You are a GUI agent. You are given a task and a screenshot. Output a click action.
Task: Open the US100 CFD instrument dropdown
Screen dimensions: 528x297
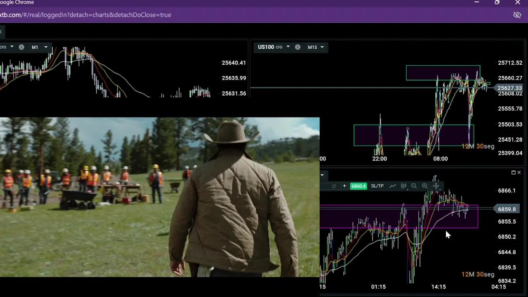tap(288, 47)
